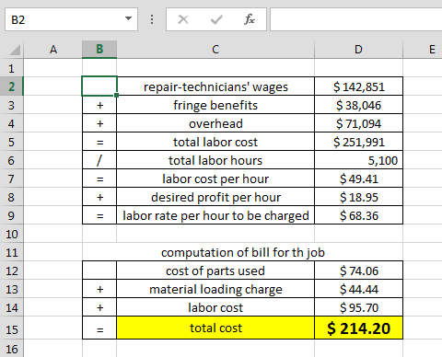
Task: Select row 15 header
Action: (11, 329)
